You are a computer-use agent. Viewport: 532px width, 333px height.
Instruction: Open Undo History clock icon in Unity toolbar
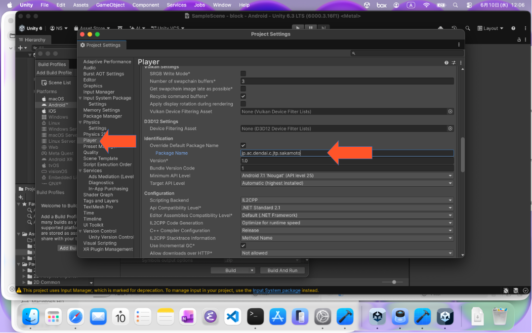pos(454,28)
